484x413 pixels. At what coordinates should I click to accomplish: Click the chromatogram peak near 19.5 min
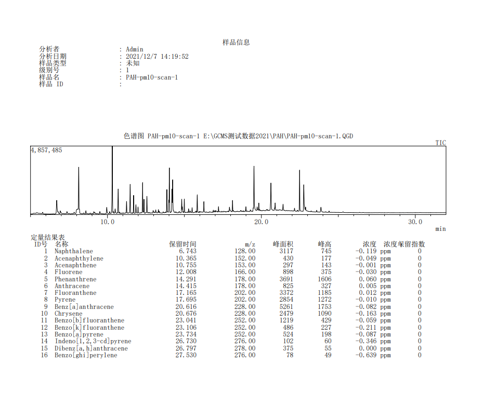pos(254,188)
